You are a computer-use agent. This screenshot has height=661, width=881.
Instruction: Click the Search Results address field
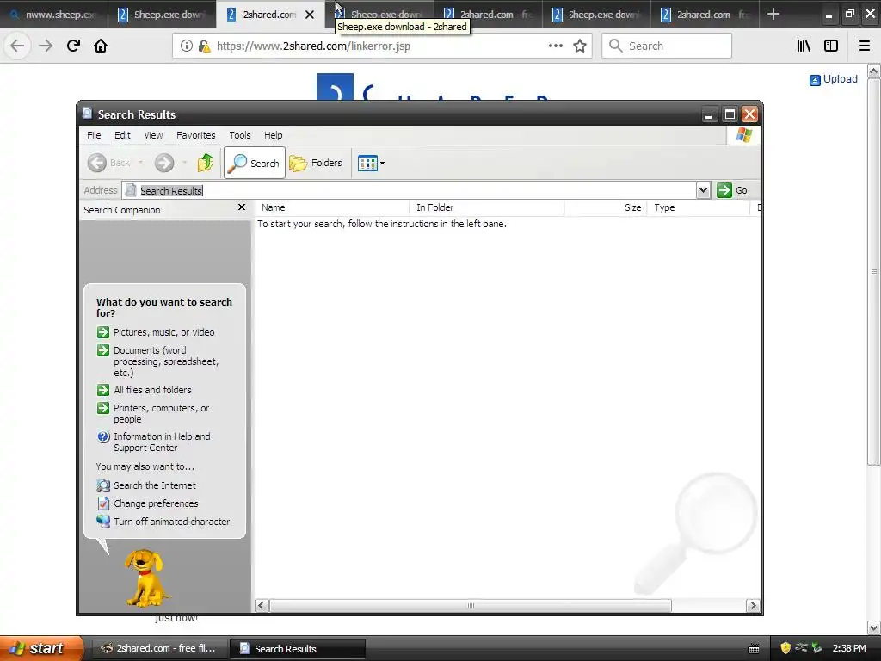(x=409, y=190)
